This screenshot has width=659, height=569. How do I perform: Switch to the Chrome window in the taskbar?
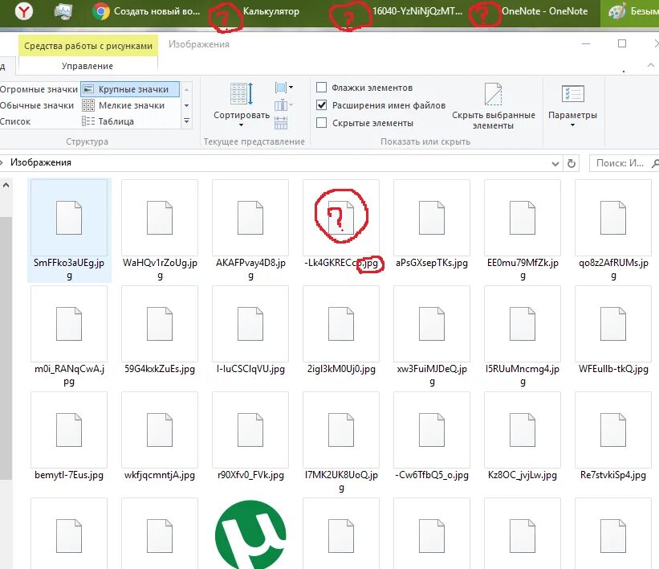[146, 11]
